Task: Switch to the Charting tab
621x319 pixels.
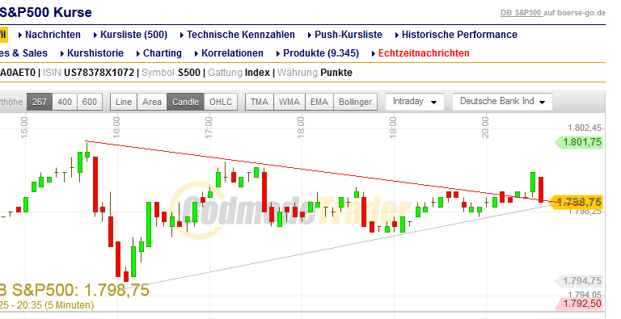Action: pyautogui.click(x=163, y=53)
